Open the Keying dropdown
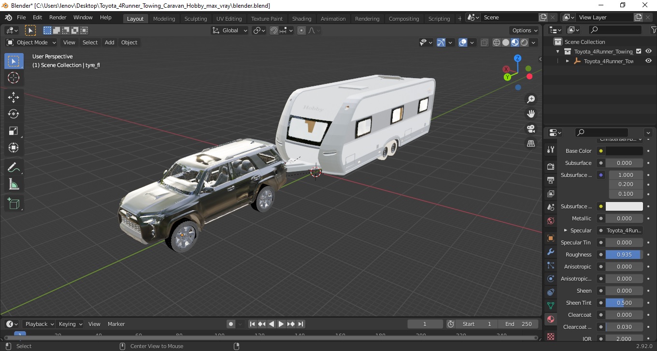657x351 pixels. (70, 324)
